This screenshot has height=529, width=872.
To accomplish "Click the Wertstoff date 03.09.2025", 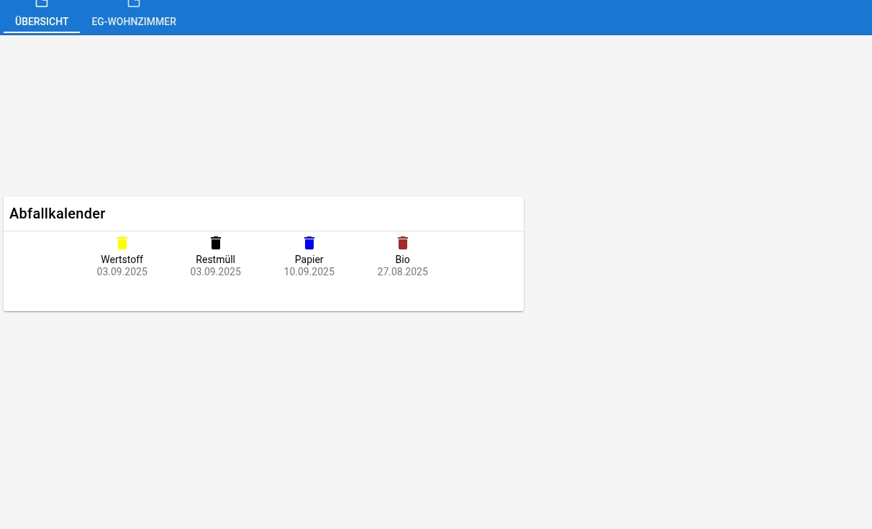I will point(122,272).
